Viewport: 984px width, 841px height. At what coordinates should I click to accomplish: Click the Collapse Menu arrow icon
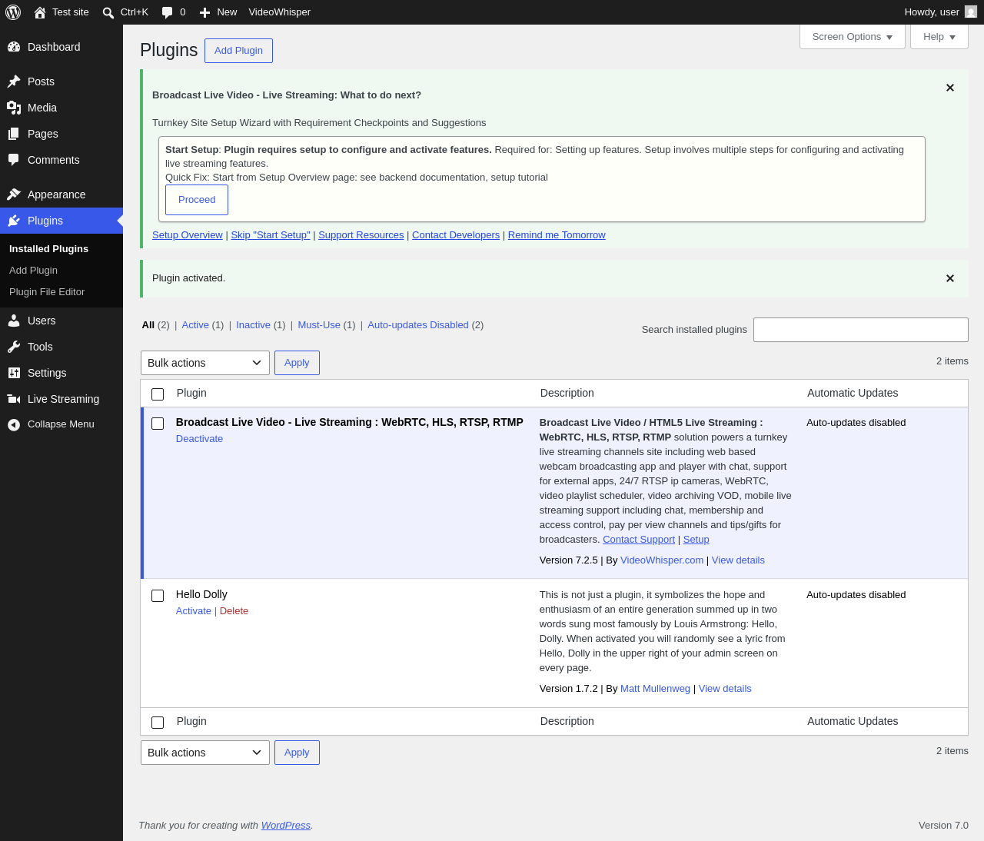(x=14, y=424)
